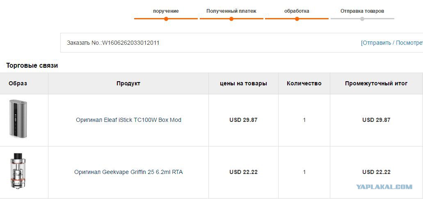Open Оригинал Geekvape Griffin 25 6.2ml RTA link

[128, 172]
